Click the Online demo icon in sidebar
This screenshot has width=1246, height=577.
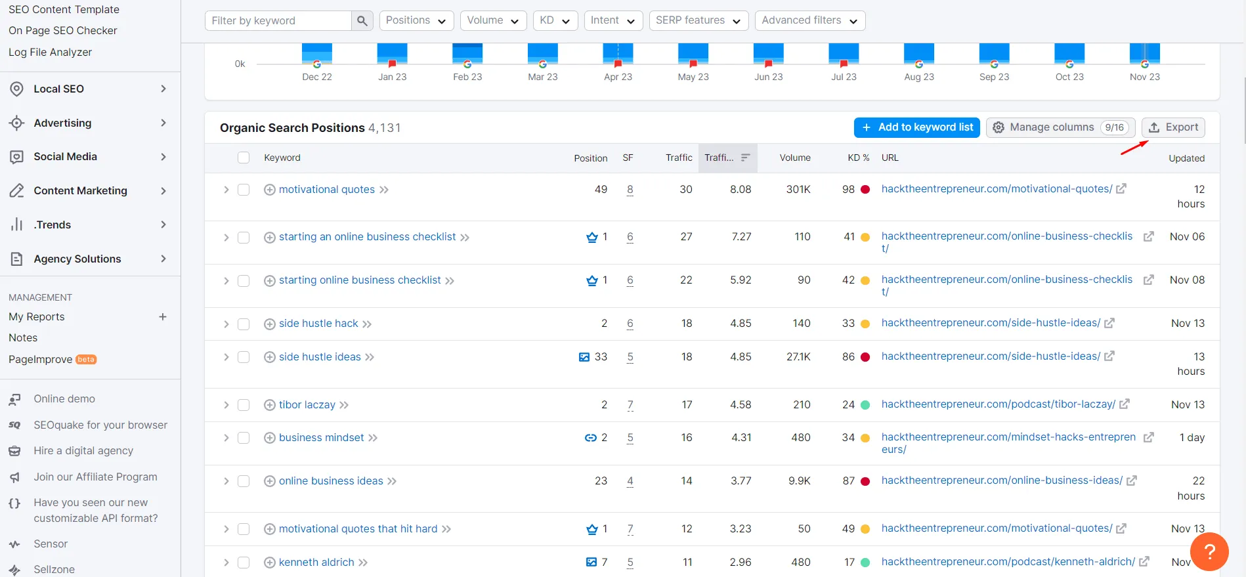(14, 399)
